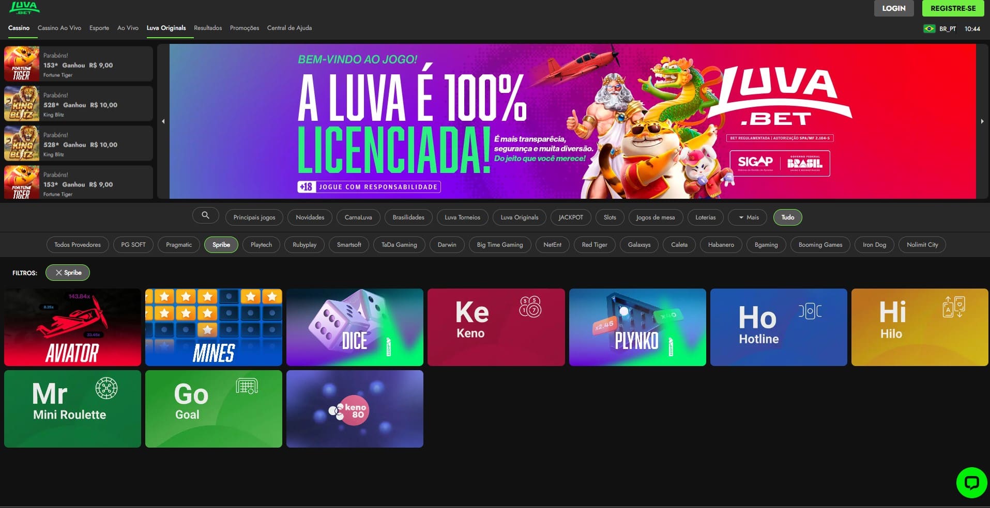Select the Tudo category
The height and width of the screenshot is (508, 990).
coord(788,217)
